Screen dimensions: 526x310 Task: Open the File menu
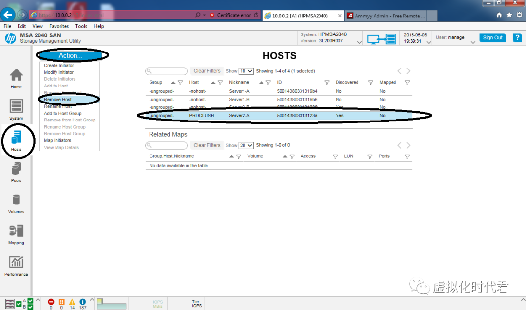point(7,26)
